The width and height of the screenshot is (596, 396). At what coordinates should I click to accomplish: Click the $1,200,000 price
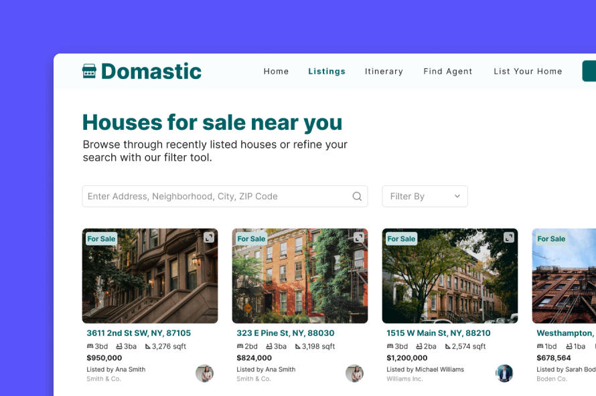coord(406,358)
